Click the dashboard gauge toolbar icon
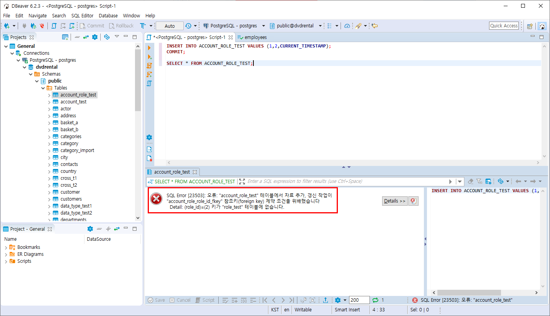 [347, 26]
